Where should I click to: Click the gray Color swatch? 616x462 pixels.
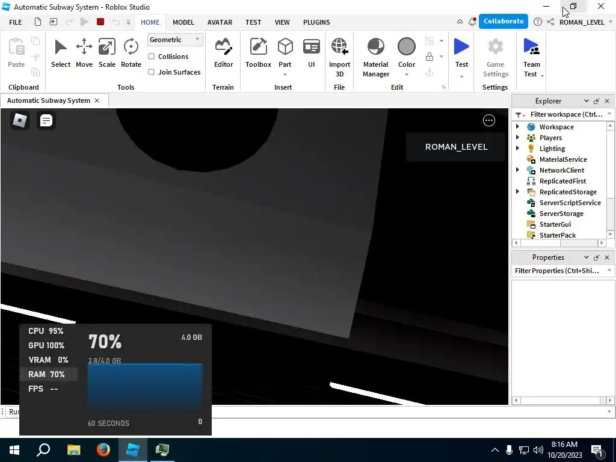[x=407, y=46]
